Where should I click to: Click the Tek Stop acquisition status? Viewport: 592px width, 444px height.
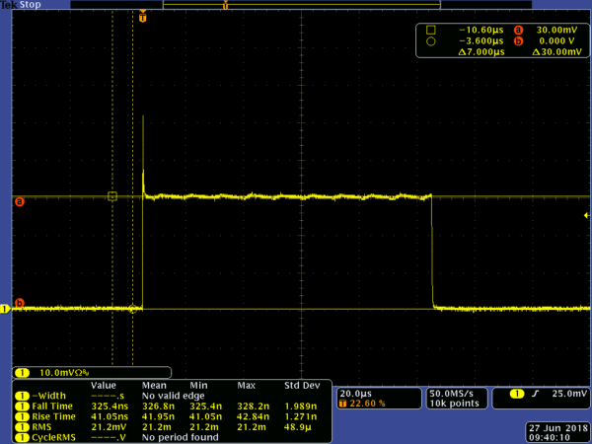point(21,5)
